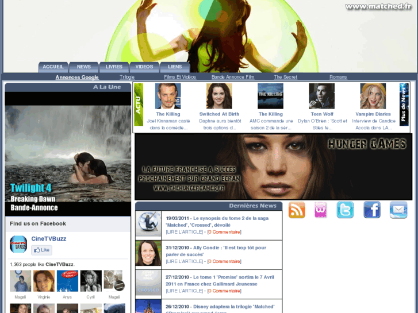418x313 pixels.
Task: Open The Secret ad link
Action: [x=285, y=77]
